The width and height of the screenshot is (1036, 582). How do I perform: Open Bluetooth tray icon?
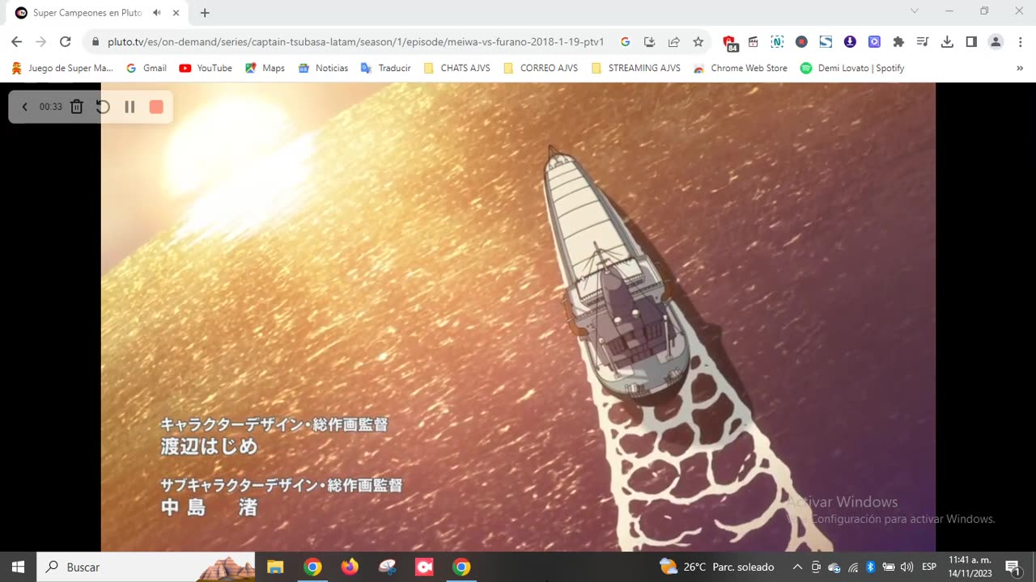(871, 567)
